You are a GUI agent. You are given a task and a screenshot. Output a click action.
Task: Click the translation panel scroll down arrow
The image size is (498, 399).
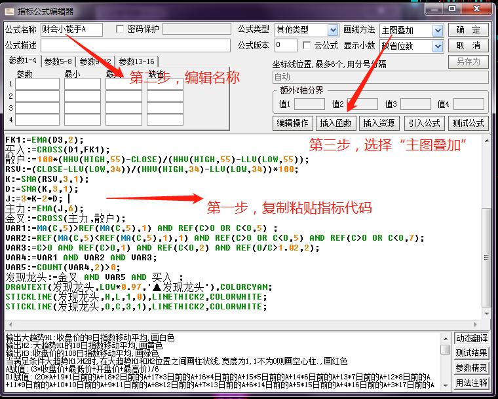446,385
